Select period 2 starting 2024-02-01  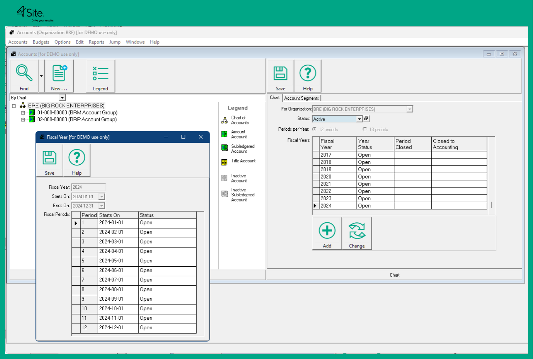coord(134,232)
